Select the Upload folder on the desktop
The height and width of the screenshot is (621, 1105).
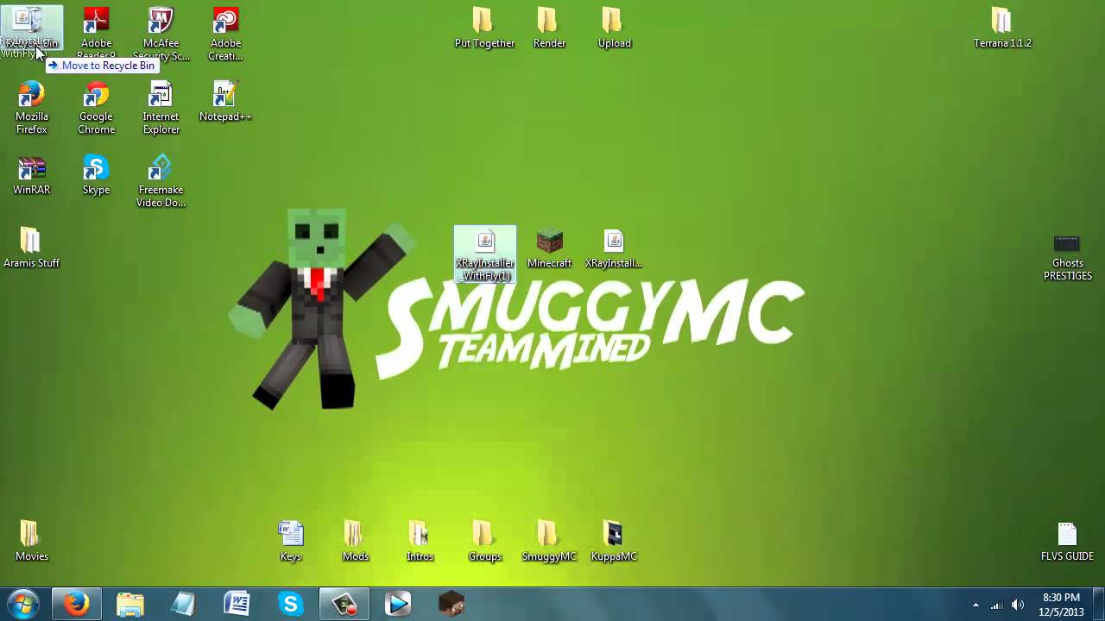[614, 28]
